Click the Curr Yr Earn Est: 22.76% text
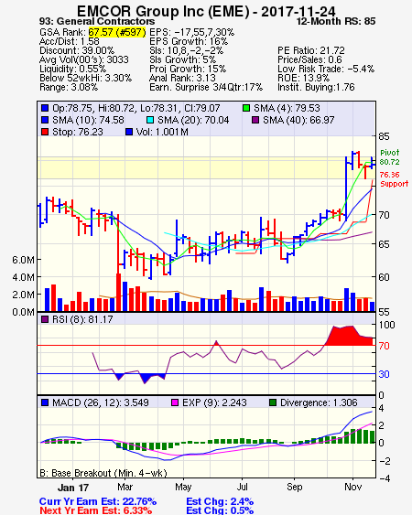 click(98, 501)
